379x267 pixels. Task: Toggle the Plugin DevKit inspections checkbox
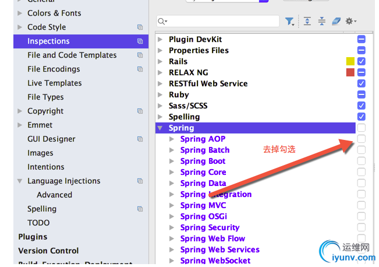361,39
